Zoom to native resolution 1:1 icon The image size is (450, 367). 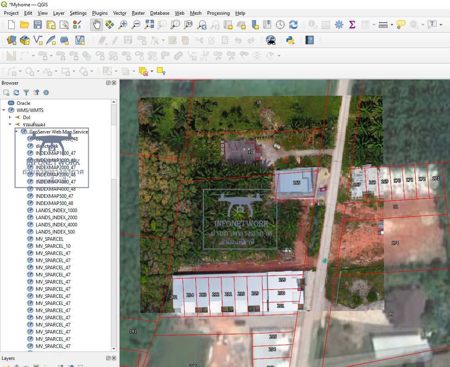[x=188, y=25]
